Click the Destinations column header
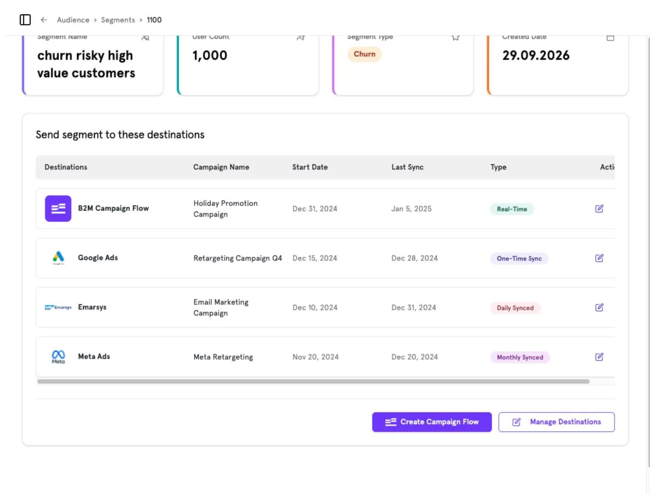Screen dimensions: 650x494 pyautogui.click(x=66, y=167)
